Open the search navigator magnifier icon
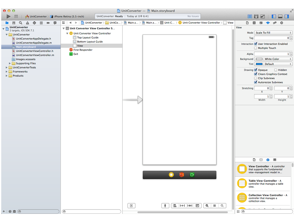 pyautogui.click(x=21, y=23)
